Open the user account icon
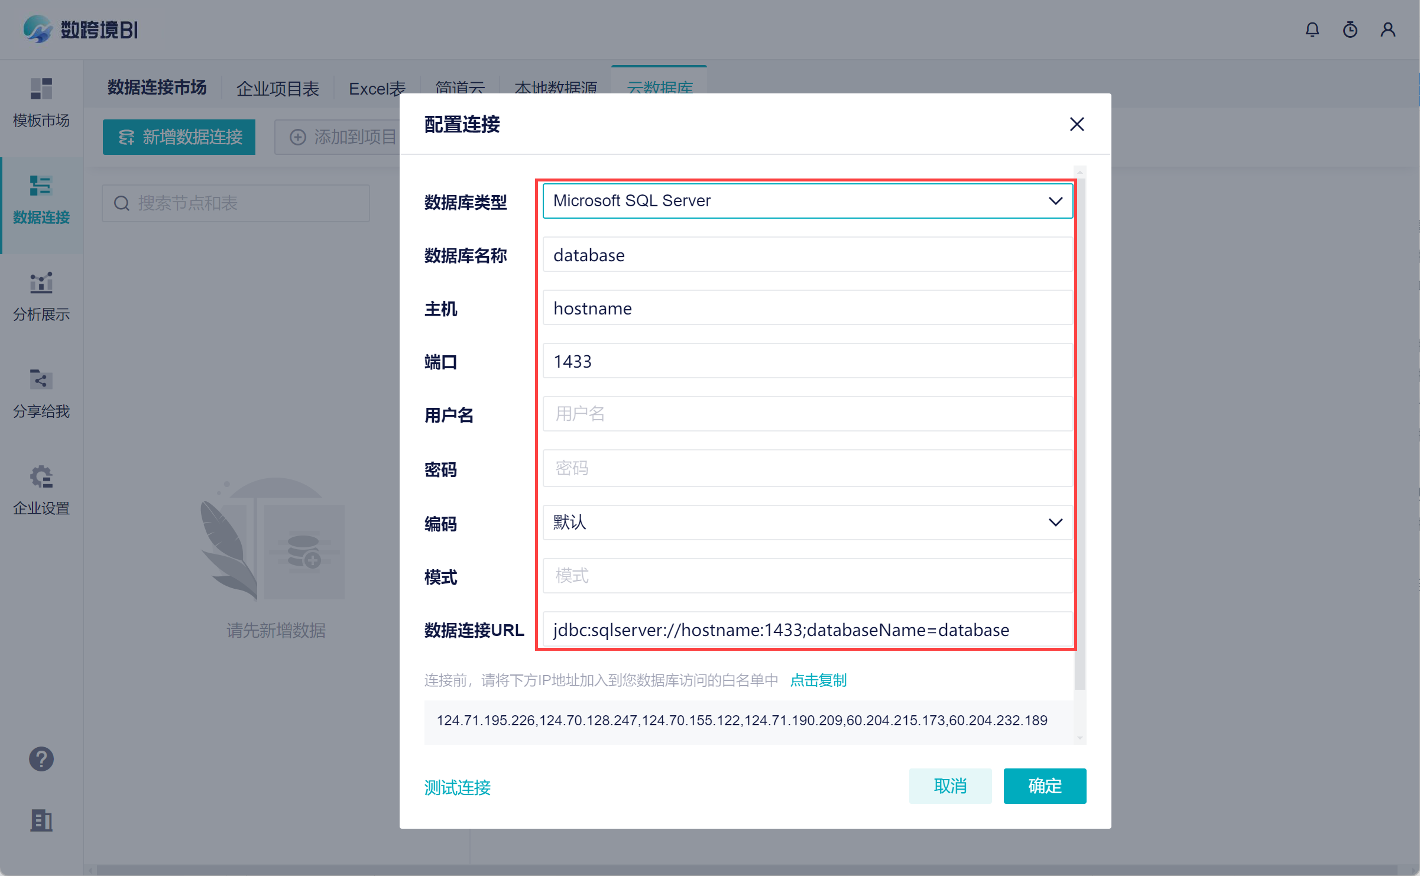The width and height of the screenshot is (1420, 876). click(x=1387, y=30)
